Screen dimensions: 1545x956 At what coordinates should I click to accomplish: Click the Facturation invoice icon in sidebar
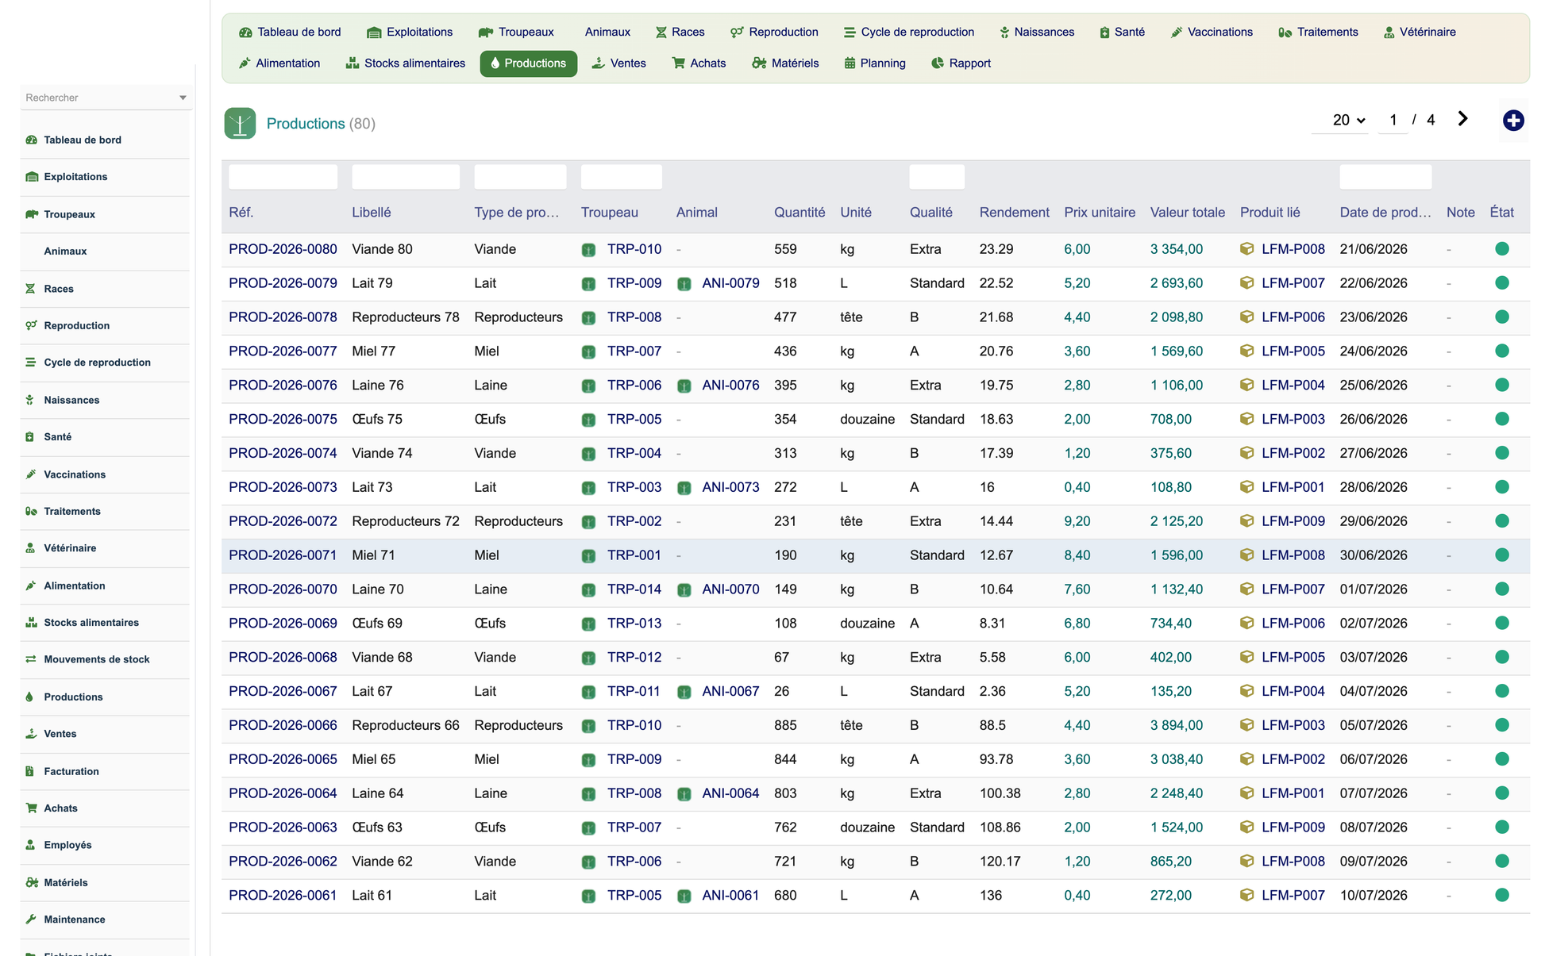click(x=29, y=771)
